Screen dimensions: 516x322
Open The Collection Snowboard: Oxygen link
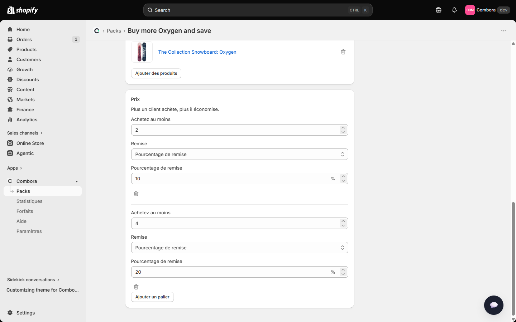coord(197,52)
